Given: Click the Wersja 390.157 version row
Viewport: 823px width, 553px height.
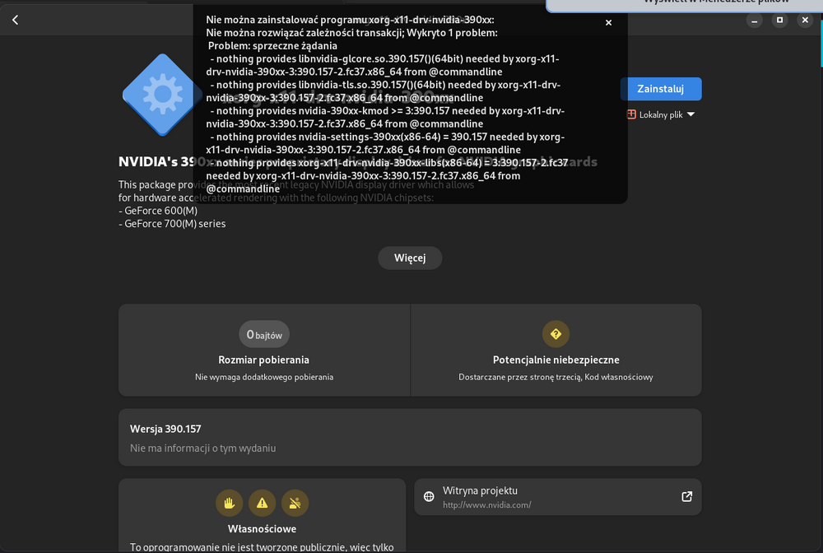Looking at the screenshot, I should (410, 438).
